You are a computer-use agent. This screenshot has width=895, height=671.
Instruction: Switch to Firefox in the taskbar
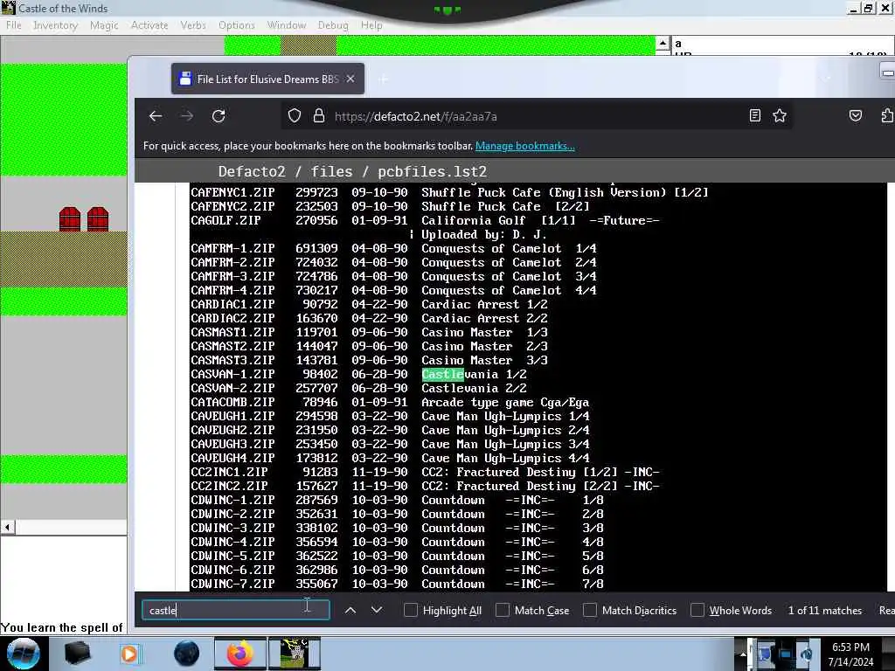click(x=239, y=654)
